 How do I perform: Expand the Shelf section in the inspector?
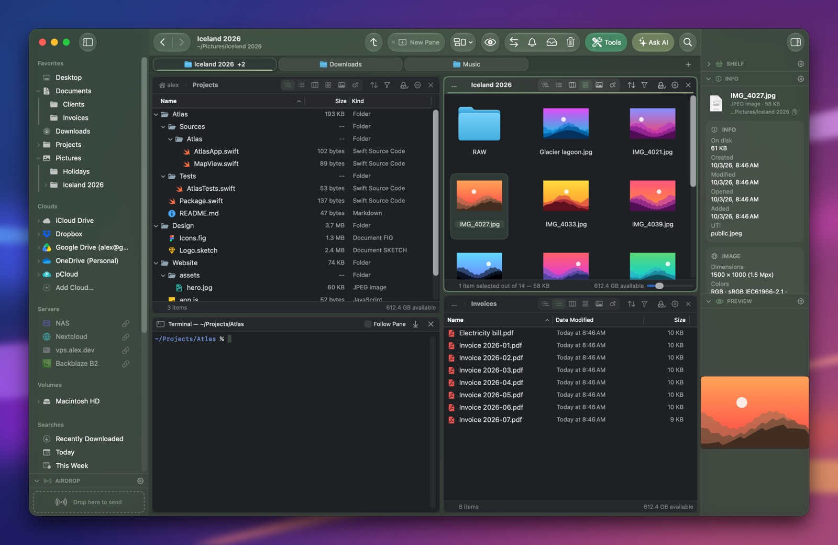[x=709, y=64]
